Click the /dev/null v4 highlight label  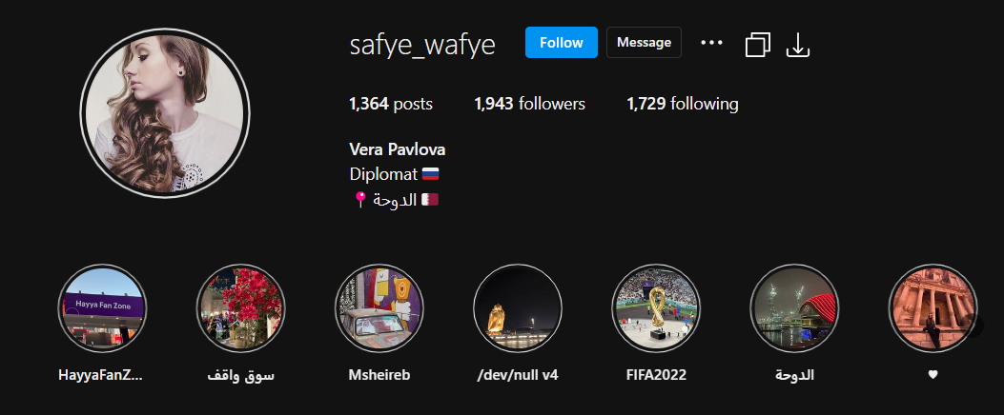[518, 375]
